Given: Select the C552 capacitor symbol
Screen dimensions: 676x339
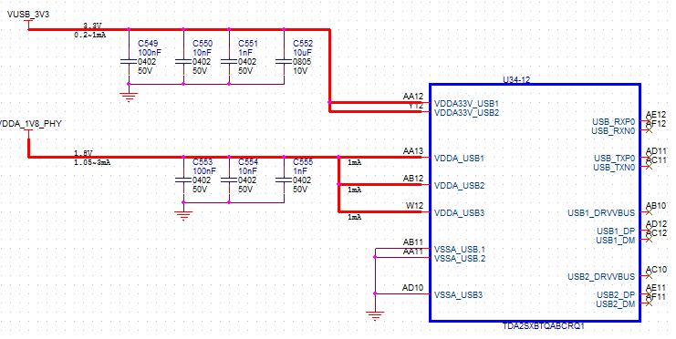Looking at the screenshot, I should (284, 62).
